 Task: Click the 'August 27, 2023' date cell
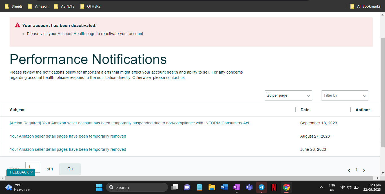point(315,136)
